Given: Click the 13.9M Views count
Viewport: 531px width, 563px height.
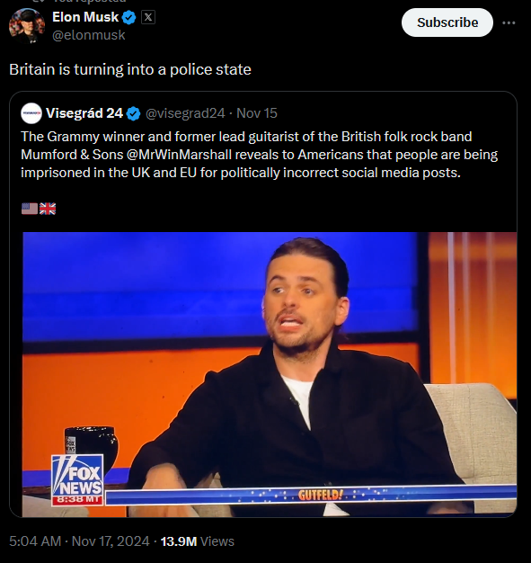Looking at the screenshot, I should point(198,541).
